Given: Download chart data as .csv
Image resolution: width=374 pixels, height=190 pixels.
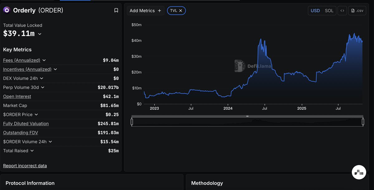Looking at the screenshot, I should (357, 11).
